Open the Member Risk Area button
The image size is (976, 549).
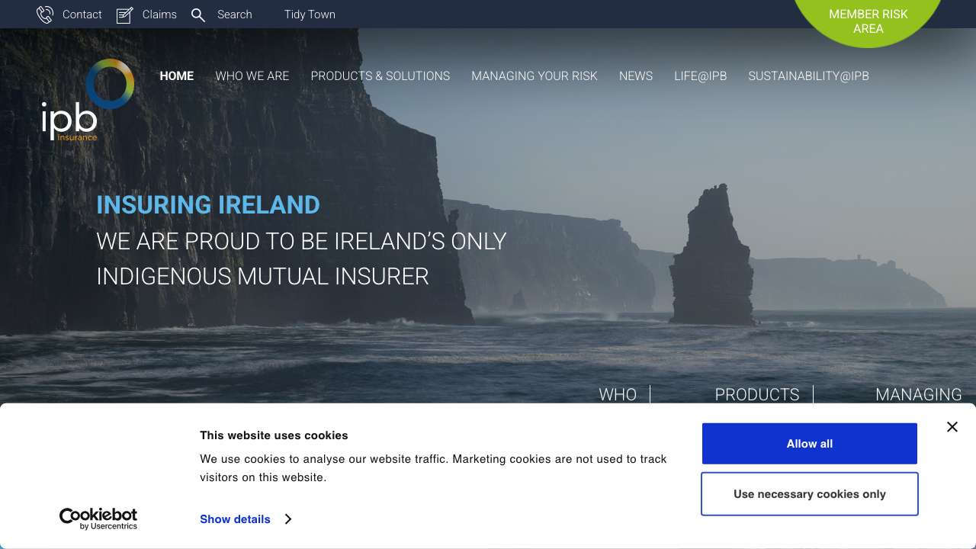tap(868, 21)
